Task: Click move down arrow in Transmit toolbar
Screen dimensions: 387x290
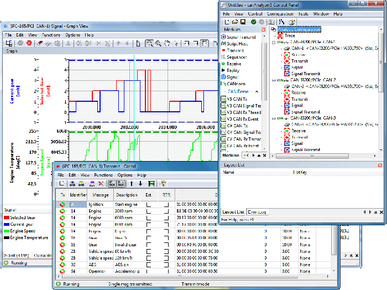Action: coord(140,183)
